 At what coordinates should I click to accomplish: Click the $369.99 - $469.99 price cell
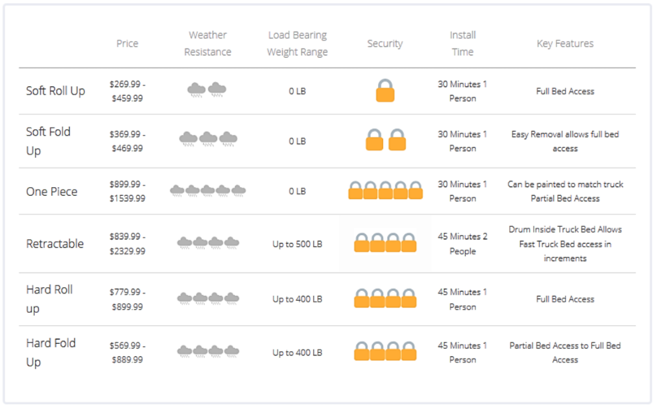[127, 141]
